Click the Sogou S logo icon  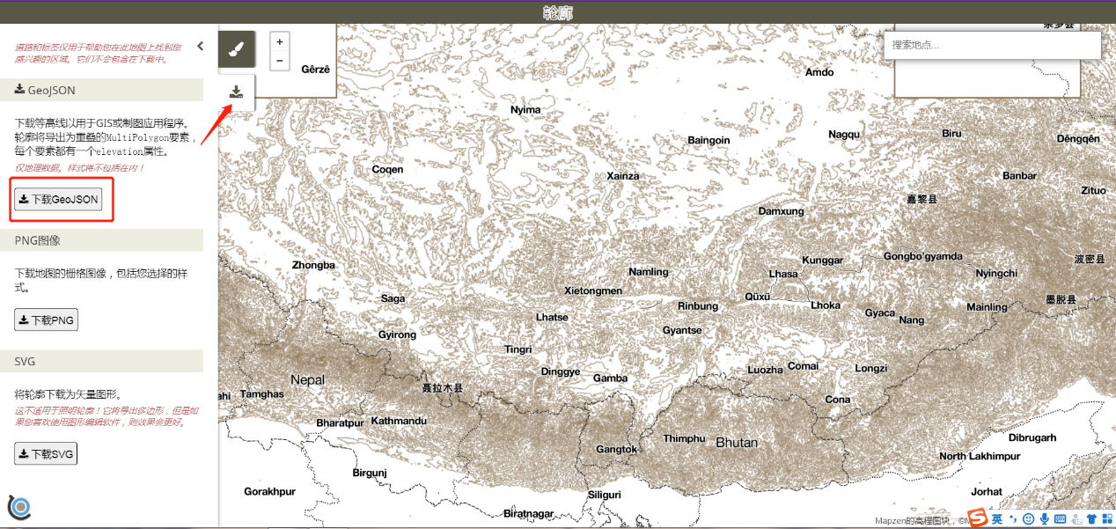pos(978,518)
